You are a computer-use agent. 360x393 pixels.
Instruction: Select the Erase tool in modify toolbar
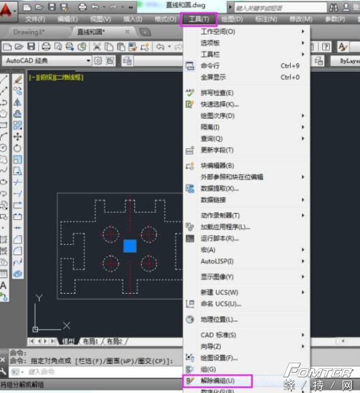[x=18, y=80]
